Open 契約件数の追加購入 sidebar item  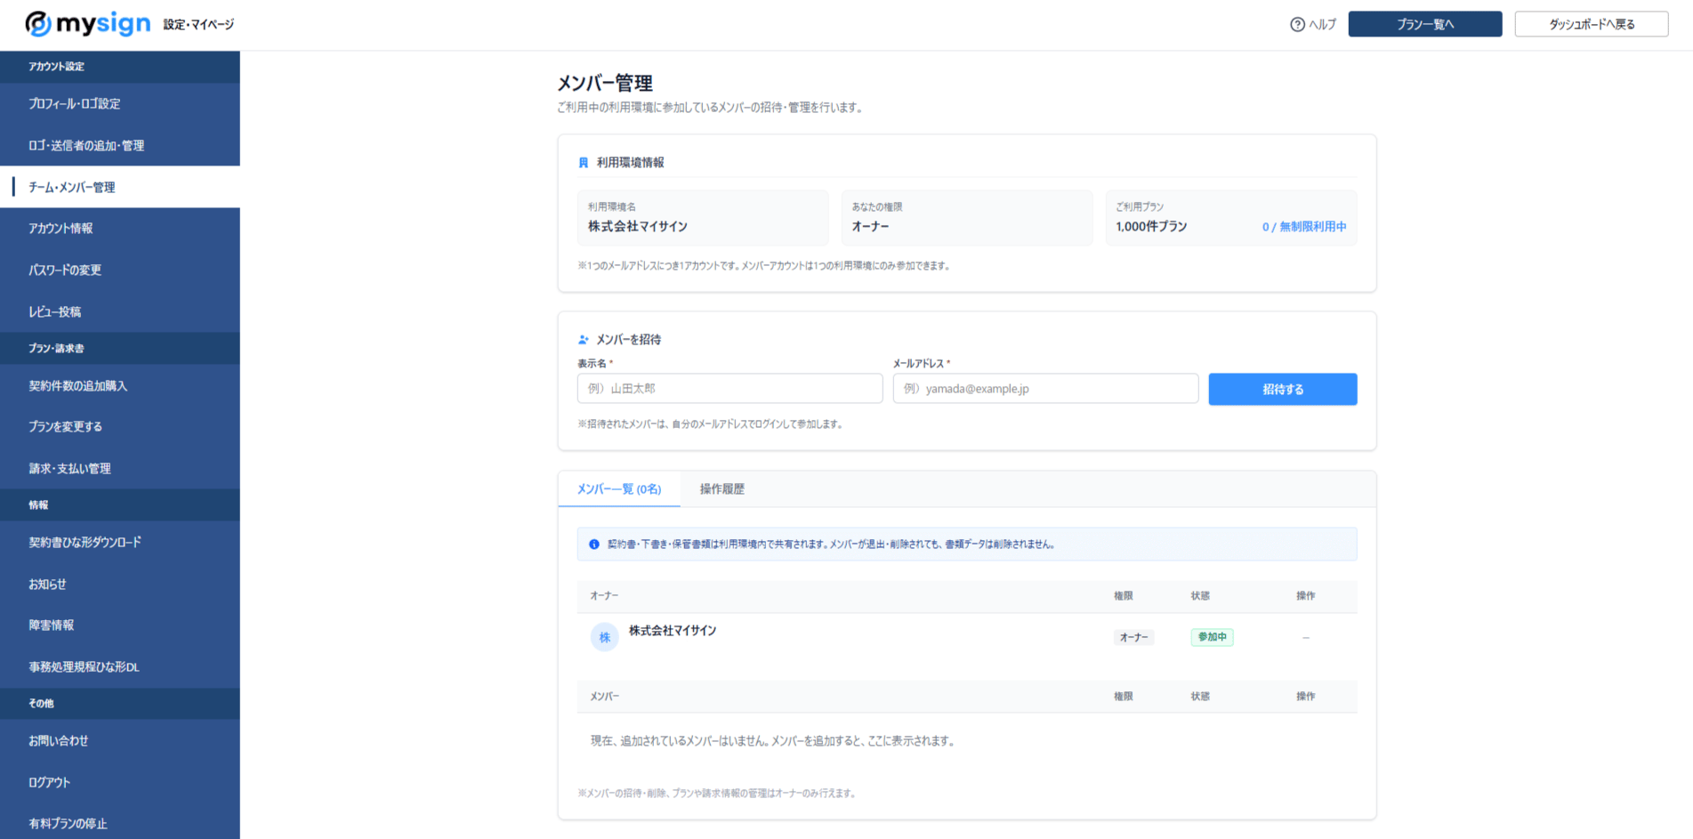(120, 386)
